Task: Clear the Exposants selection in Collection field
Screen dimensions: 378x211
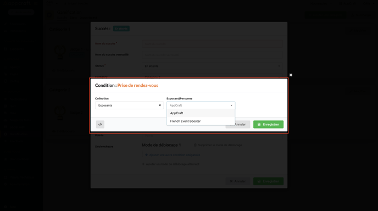Action: [159, 105]
